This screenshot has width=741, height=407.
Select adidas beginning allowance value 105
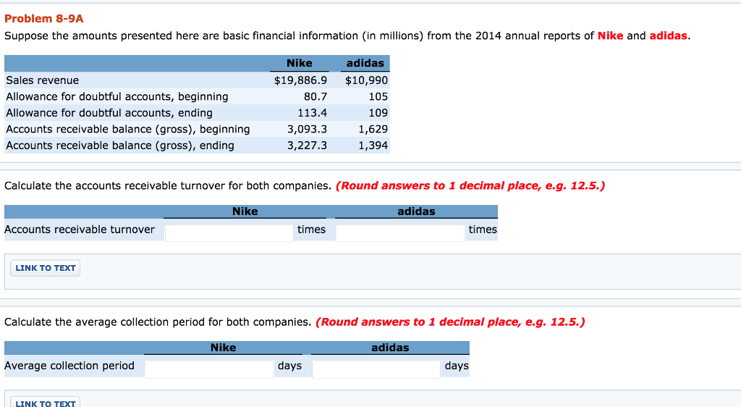tap(378, 96)
